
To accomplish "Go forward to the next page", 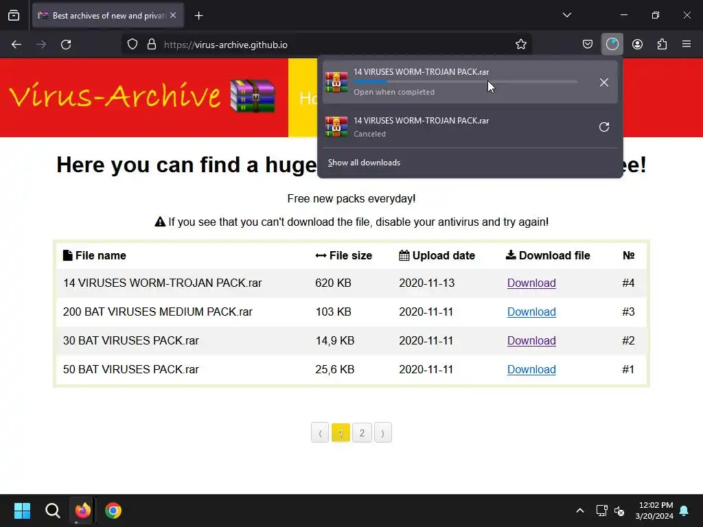I will point(41,45).
